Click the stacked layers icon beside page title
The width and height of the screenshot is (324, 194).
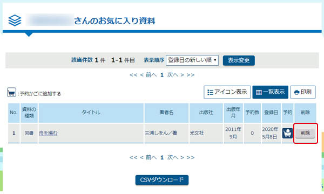click(15, 20)
